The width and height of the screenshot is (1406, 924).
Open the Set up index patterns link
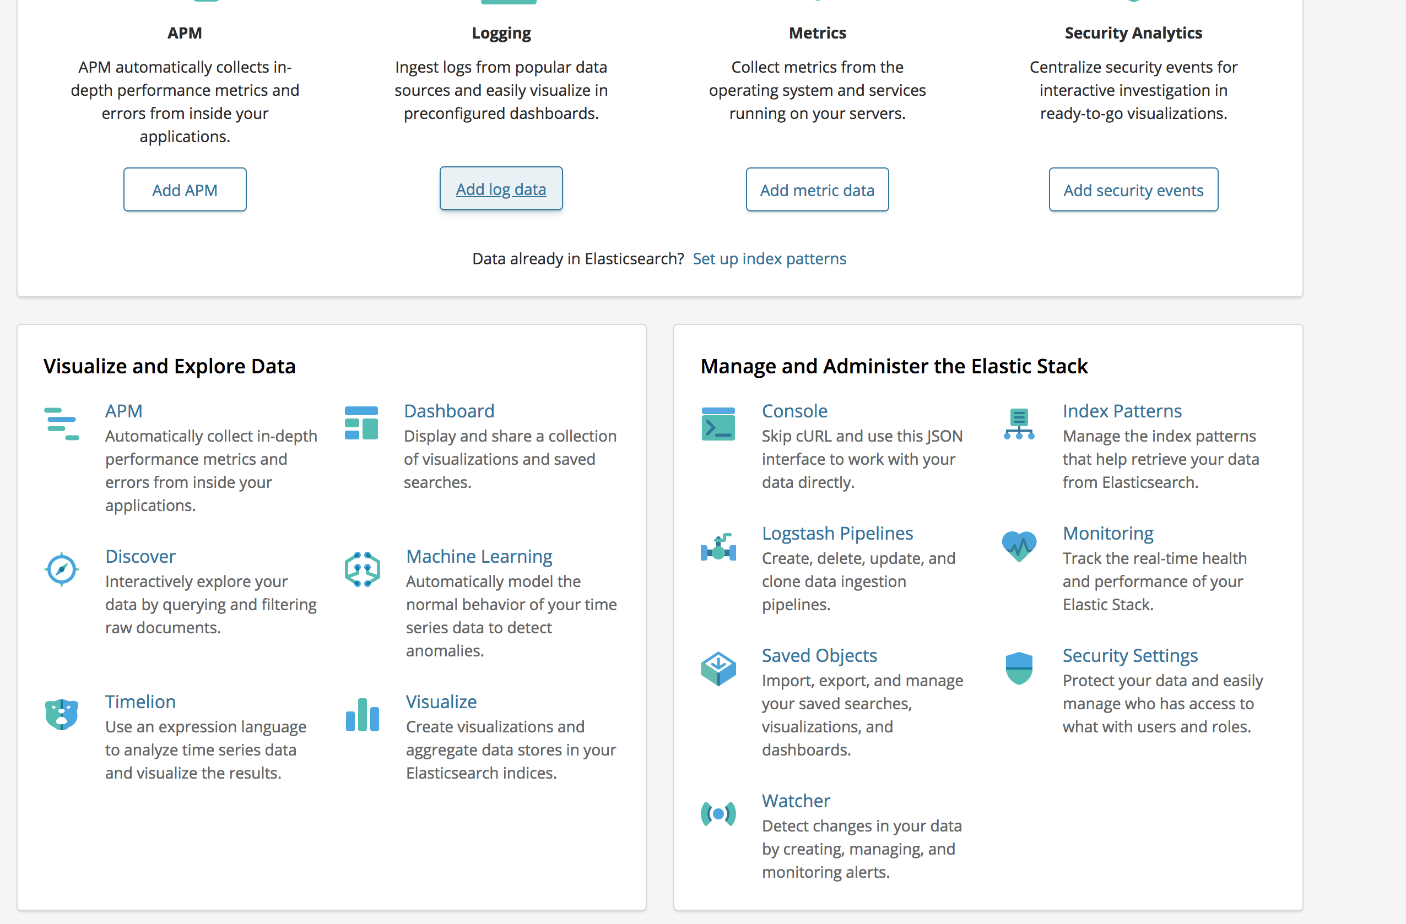[769, 259]
